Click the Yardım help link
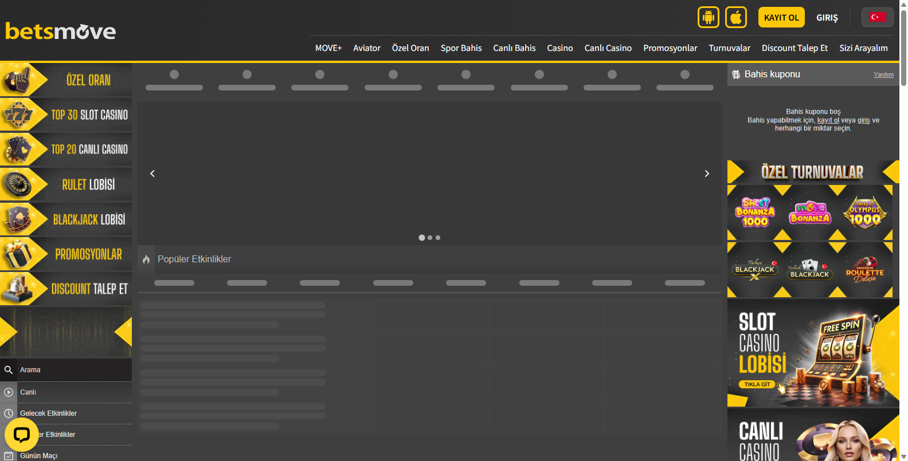 coord(883,74)
